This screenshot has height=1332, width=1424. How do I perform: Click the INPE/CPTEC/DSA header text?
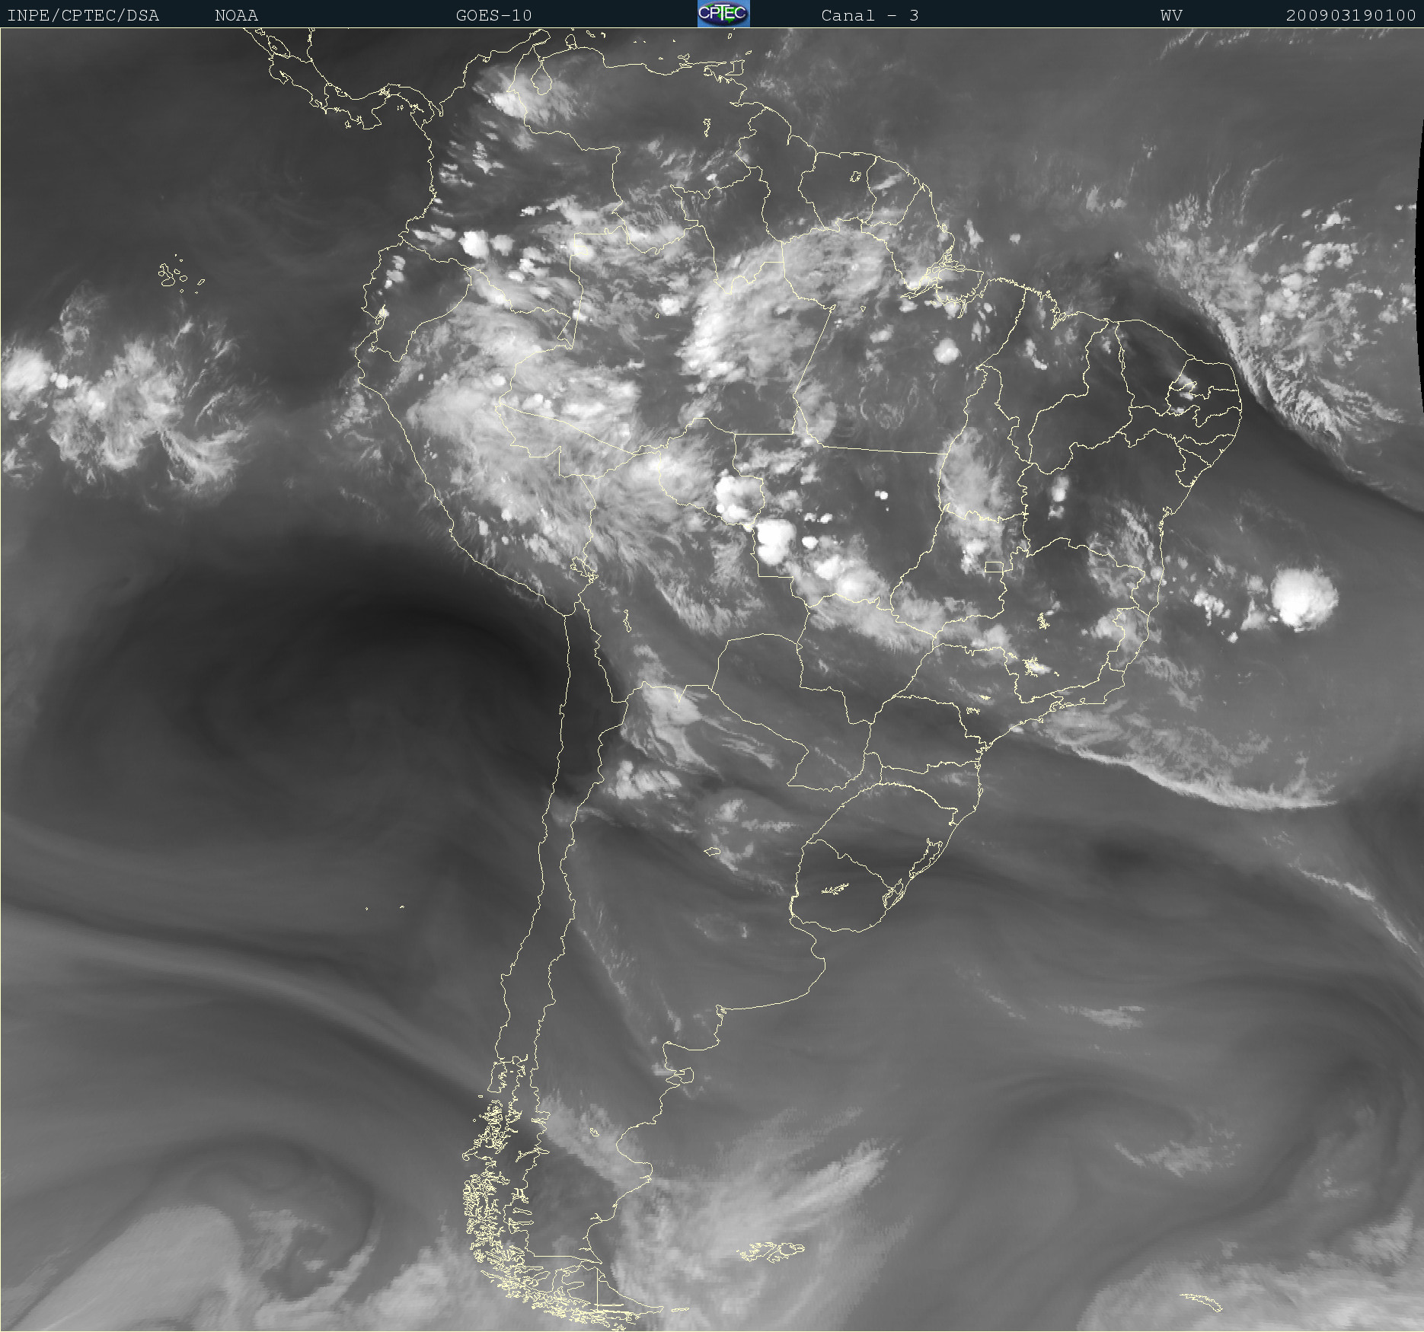click(x=83, y=15)
